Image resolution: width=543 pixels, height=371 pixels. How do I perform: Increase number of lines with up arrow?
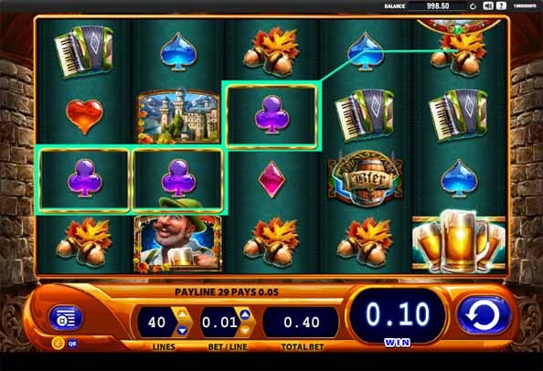pos(182,314)
